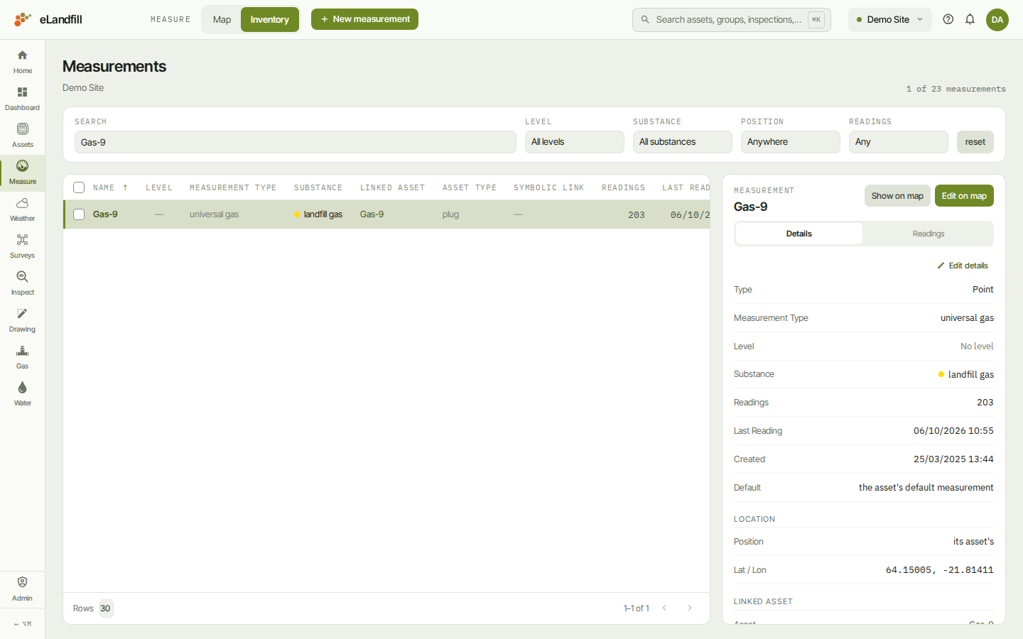Open the help question mark icon

pyautogui.click(x=948, y=19)
